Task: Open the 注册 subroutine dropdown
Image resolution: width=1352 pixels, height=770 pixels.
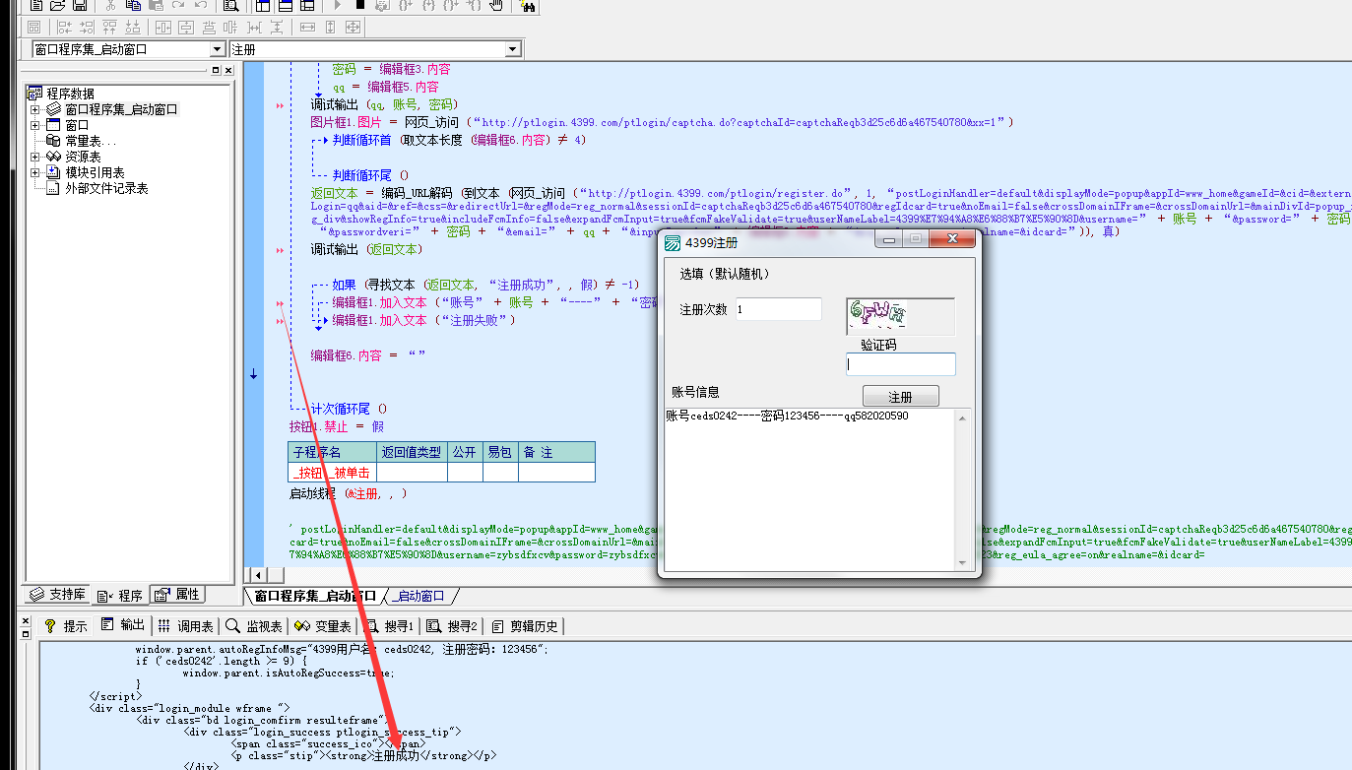Action: pyautogui.click(x=513, y=49)
